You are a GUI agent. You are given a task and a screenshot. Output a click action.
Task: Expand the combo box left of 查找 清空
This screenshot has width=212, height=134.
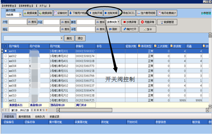click(62, 38)
